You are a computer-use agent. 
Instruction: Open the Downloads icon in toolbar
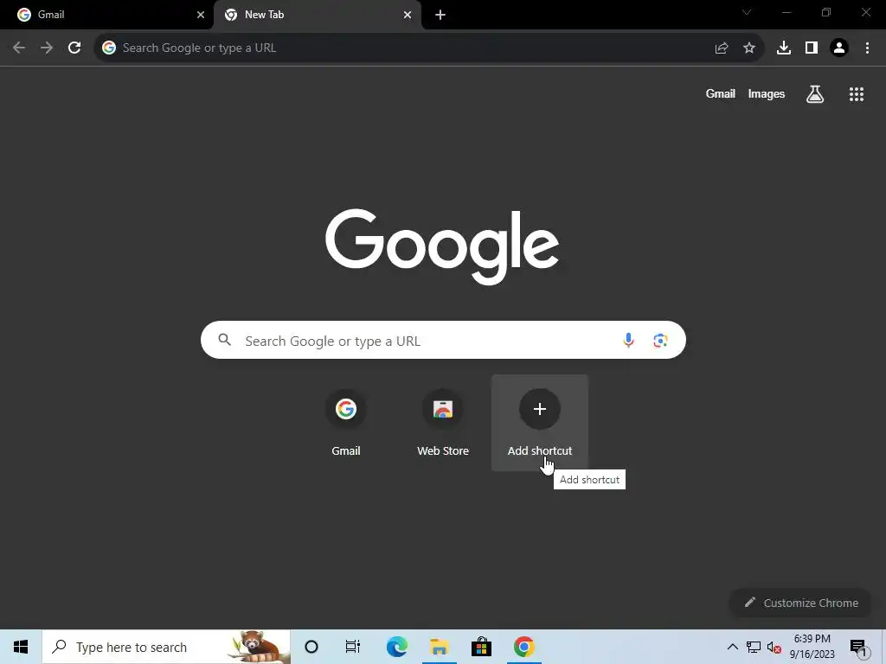point(783,48)
